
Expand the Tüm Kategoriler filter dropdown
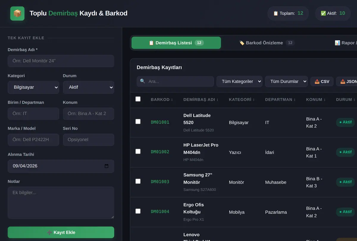point(239,81)
